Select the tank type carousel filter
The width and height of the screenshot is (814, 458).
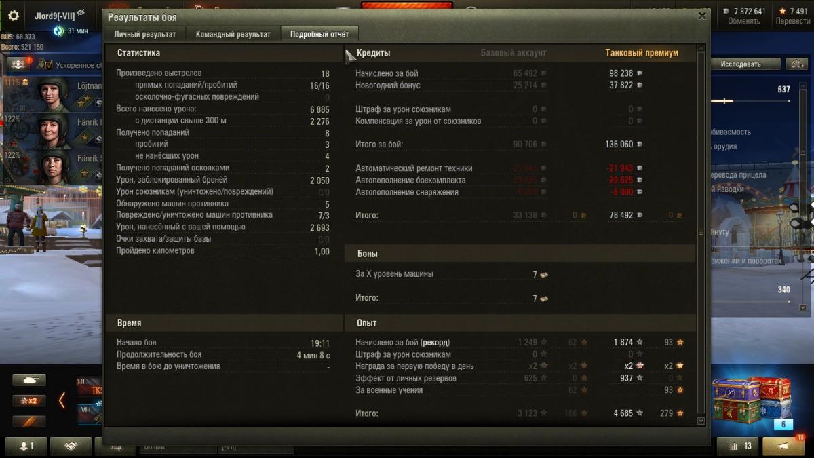29,380
